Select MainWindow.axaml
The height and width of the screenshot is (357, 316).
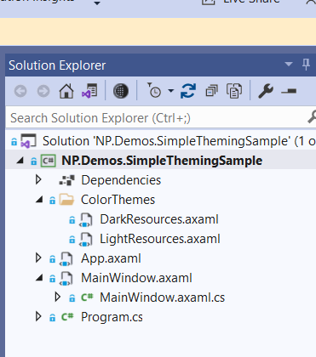click(x=136, y=278)
